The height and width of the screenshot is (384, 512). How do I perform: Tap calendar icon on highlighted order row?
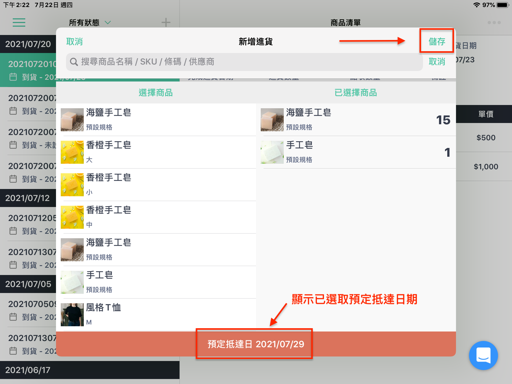click(13, 77)
